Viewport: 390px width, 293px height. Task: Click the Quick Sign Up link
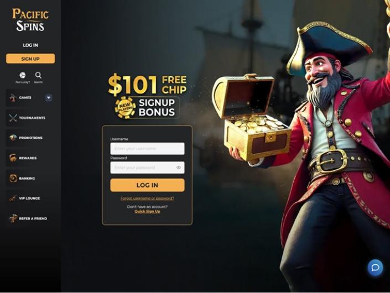(147, 212)
